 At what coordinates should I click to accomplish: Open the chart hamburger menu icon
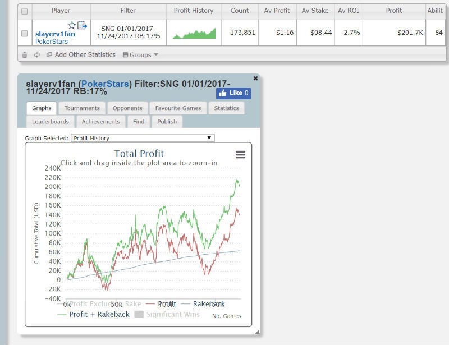[240, 155]
